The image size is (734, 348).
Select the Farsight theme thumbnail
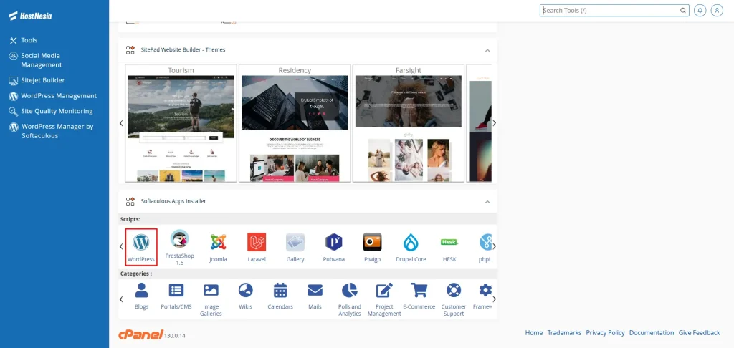click(408, 123)
